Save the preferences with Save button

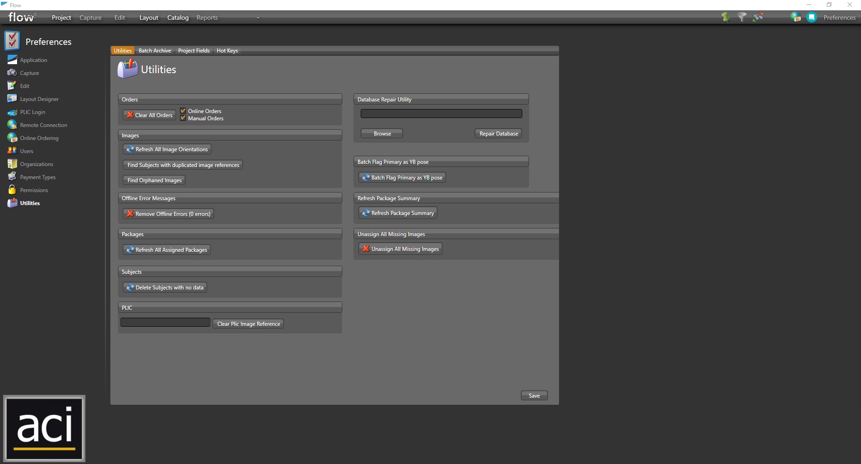[x=534, y=395]
